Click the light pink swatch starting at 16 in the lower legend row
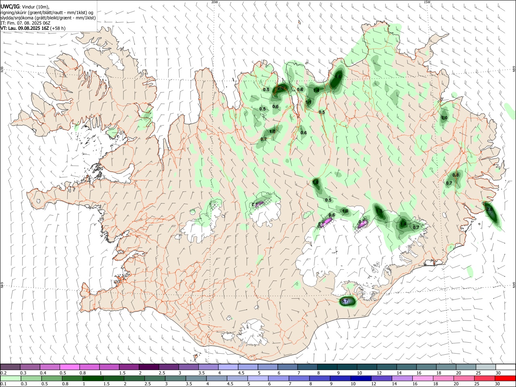The image size is (516, 387). pyautogui.click(x=423, y=379)
